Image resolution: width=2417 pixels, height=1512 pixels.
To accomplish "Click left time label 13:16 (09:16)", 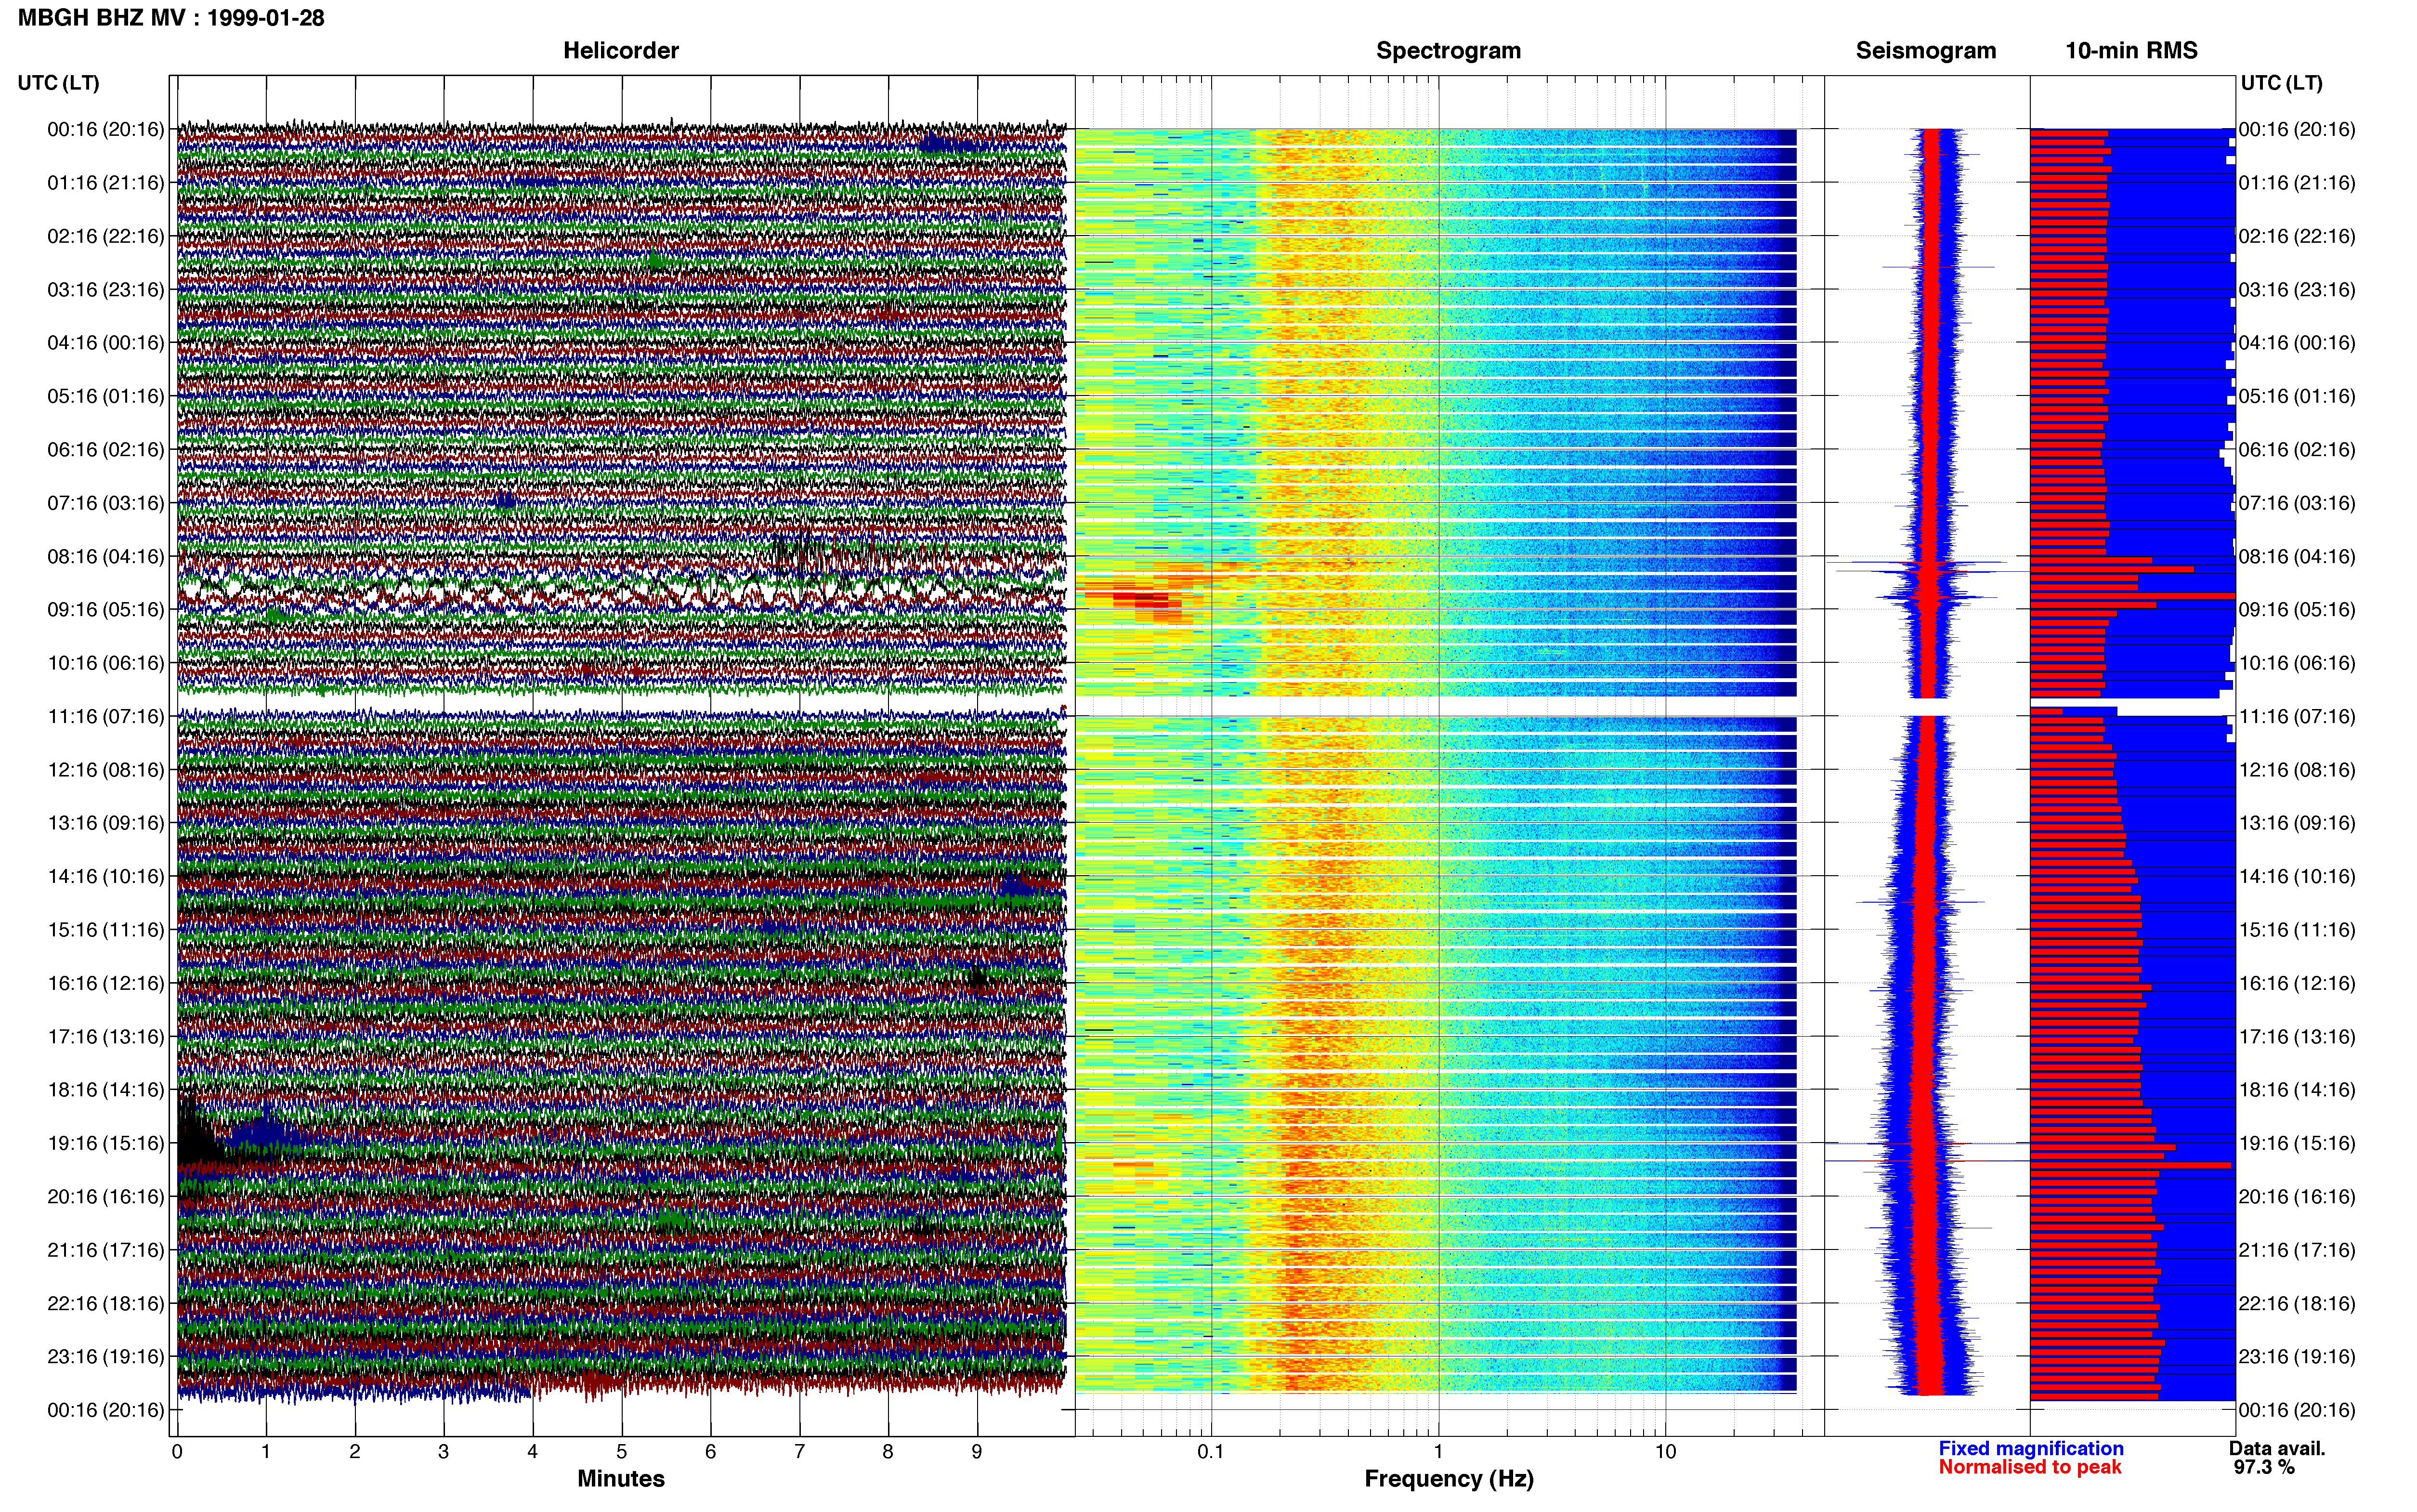I will click(x=106, y=823).
